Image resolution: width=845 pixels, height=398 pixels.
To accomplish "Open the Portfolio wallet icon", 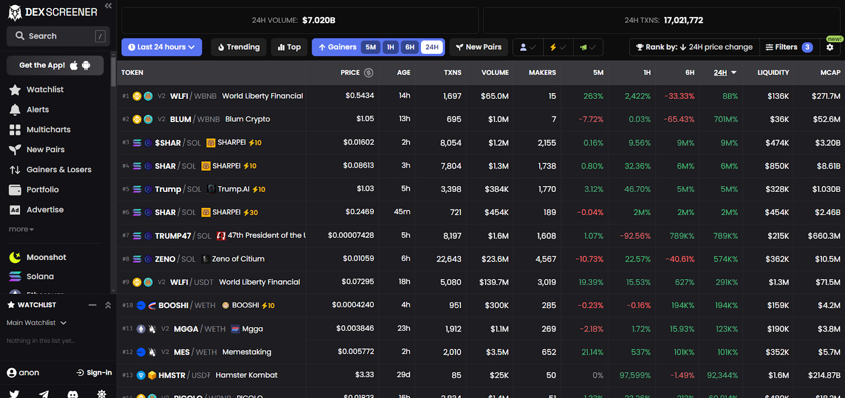I will tap(15, 190).
